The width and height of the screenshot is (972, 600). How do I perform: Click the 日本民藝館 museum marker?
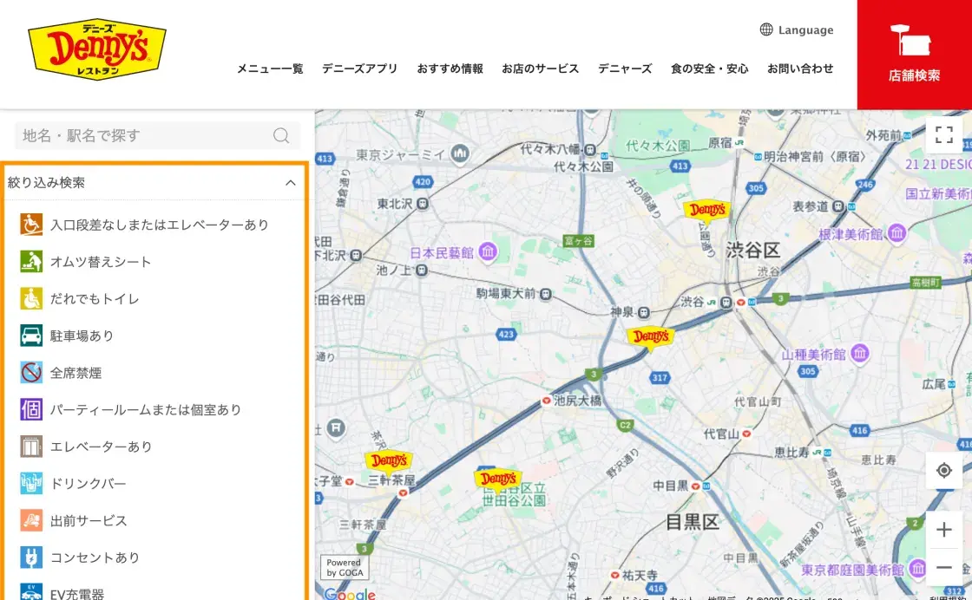point(488,251)
